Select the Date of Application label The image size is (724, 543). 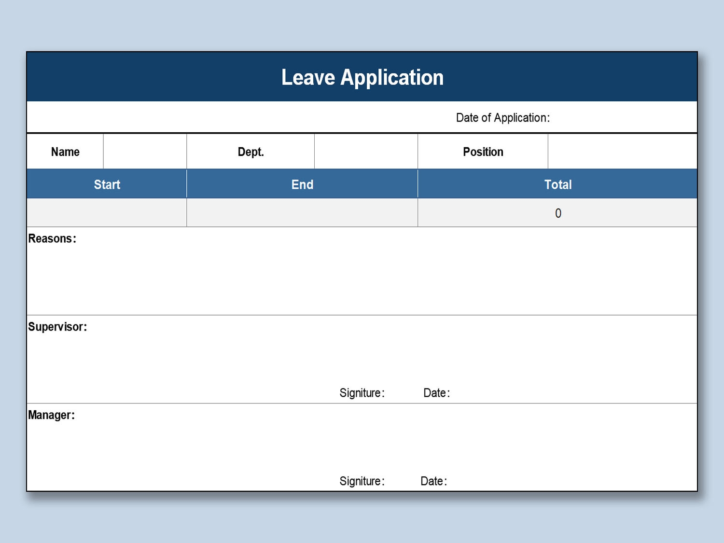502,118
